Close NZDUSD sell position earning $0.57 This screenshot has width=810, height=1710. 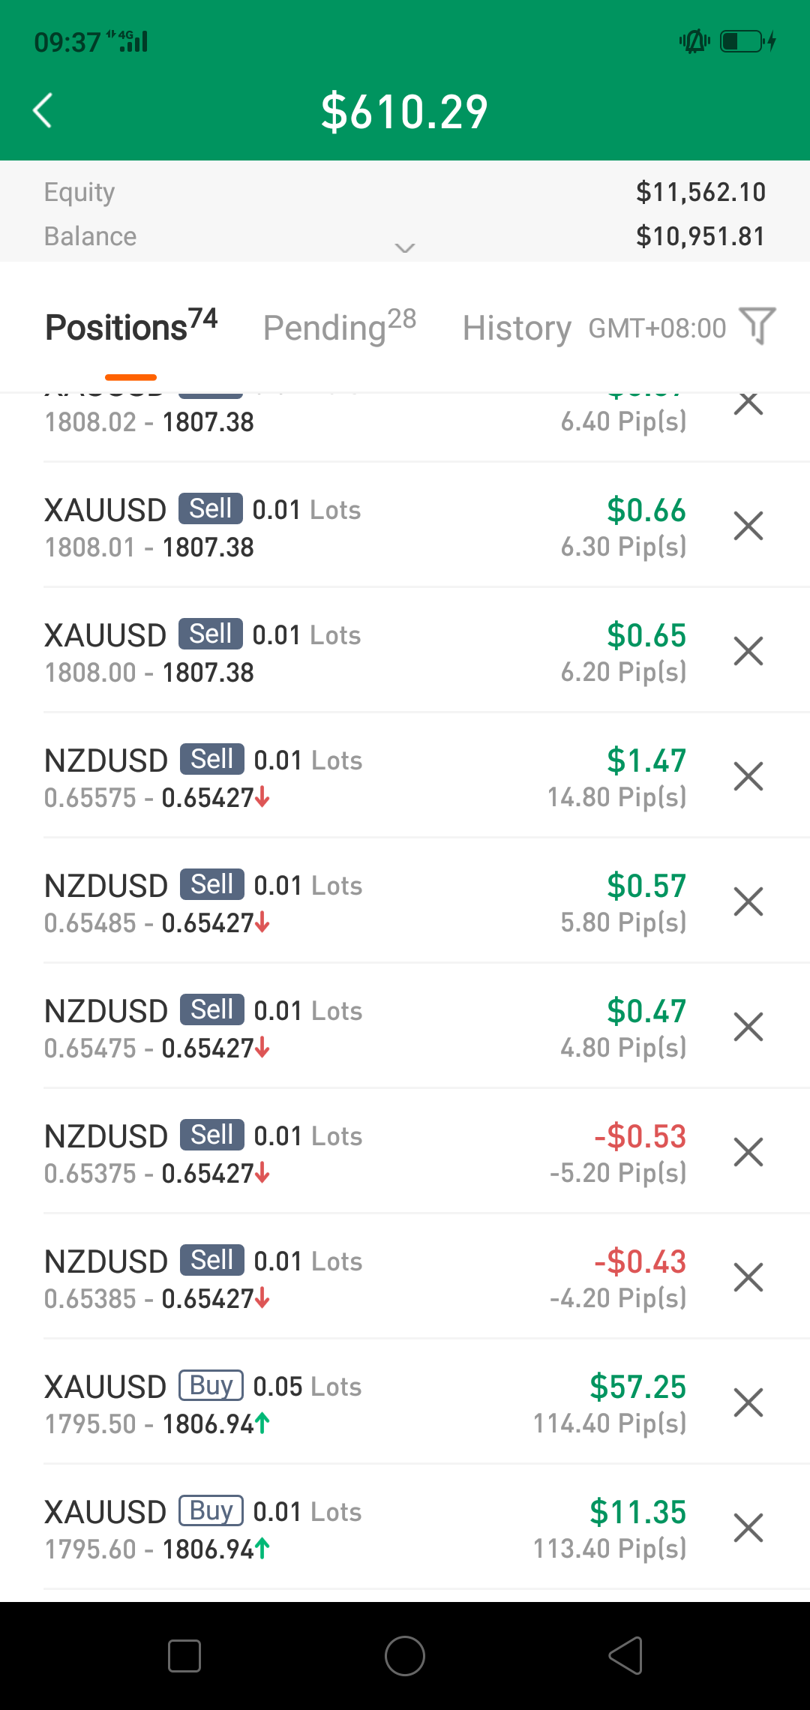(748, 901)
